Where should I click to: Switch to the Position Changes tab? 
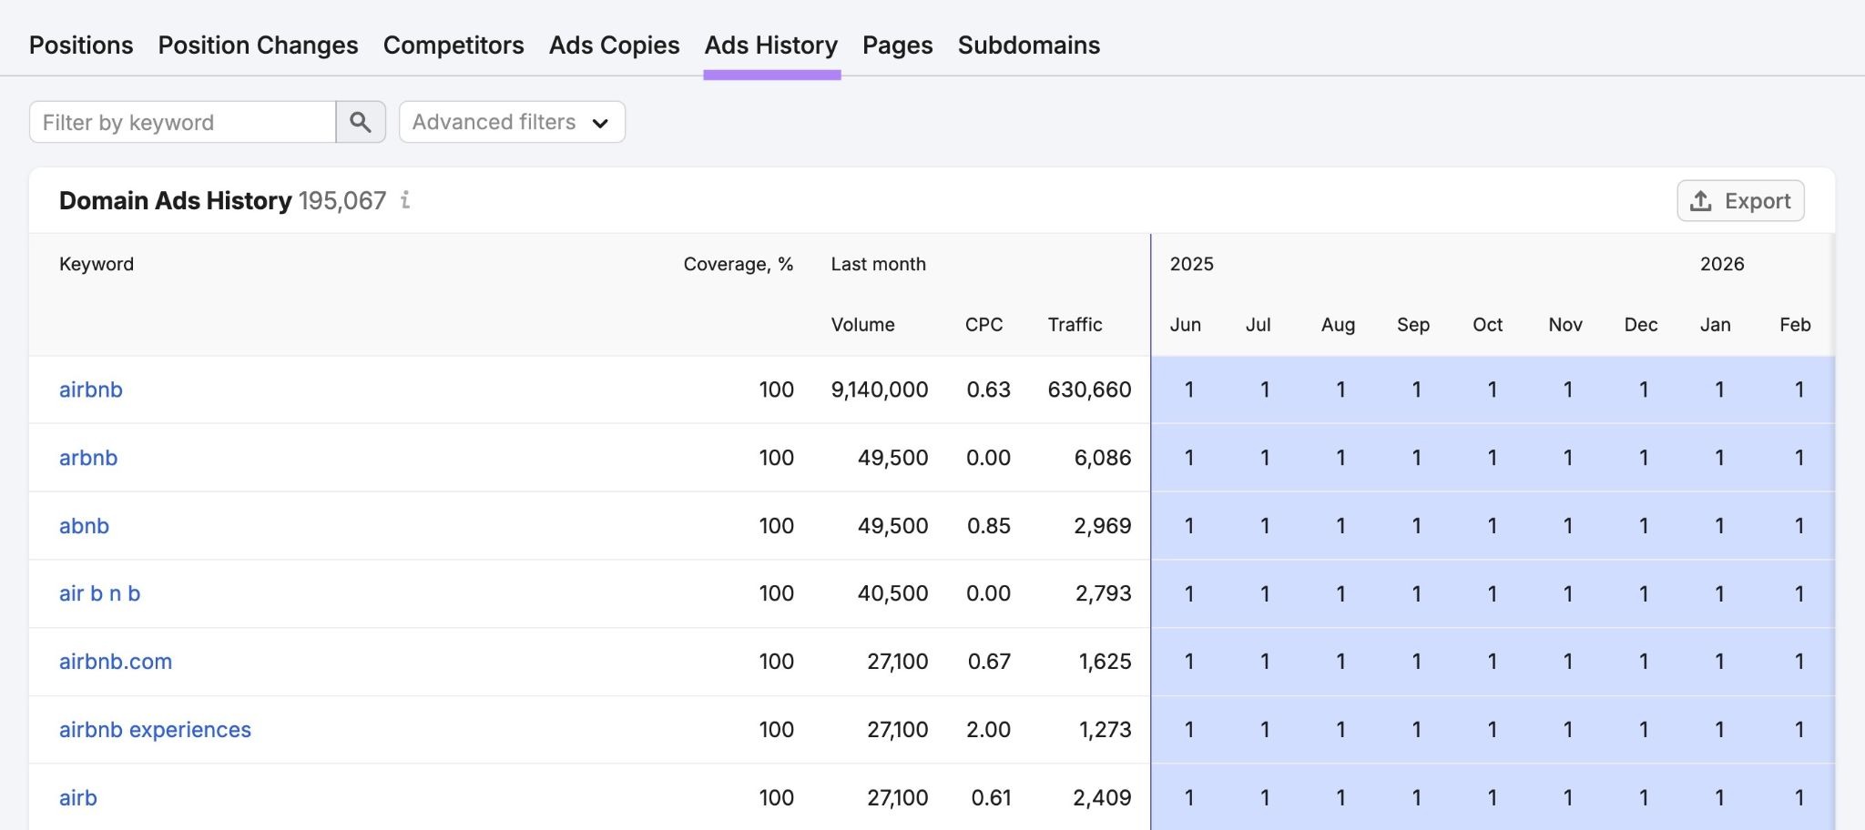click(258, 45)
